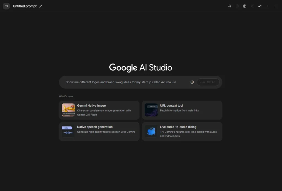Click the "What's new" section label

[66, 96]
